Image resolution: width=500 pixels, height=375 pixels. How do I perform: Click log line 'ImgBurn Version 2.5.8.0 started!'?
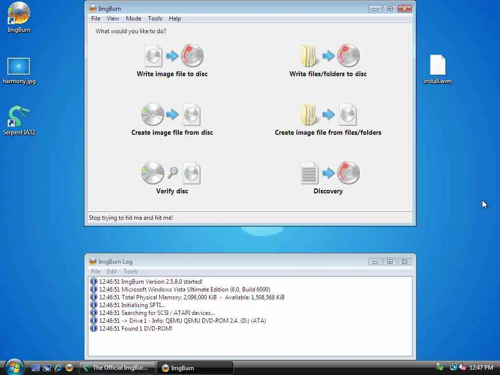[151, 282]
